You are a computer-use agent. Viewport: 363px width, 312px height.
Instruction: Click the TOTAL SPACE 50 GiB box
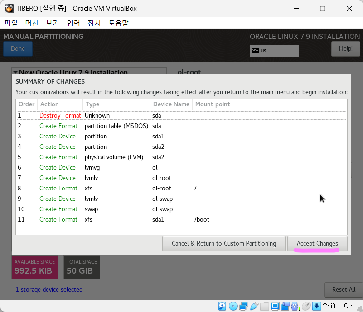click(x=82, y=267)
